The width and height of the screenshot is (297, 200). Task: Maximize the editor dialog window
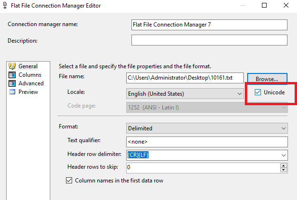(264, 6)
